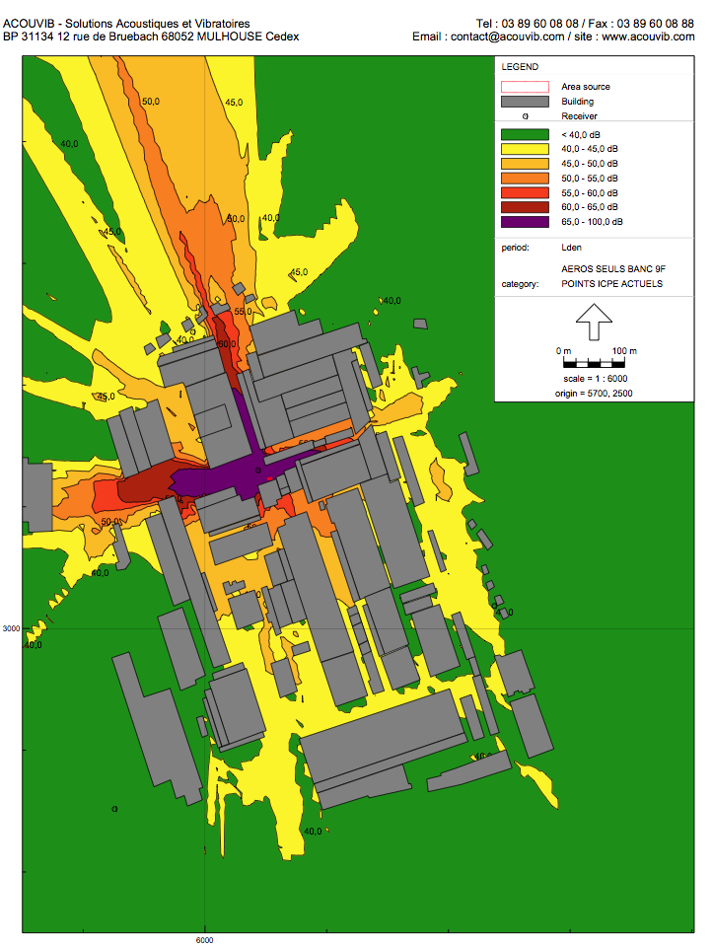Click the north arrow icon in legend

594,315
